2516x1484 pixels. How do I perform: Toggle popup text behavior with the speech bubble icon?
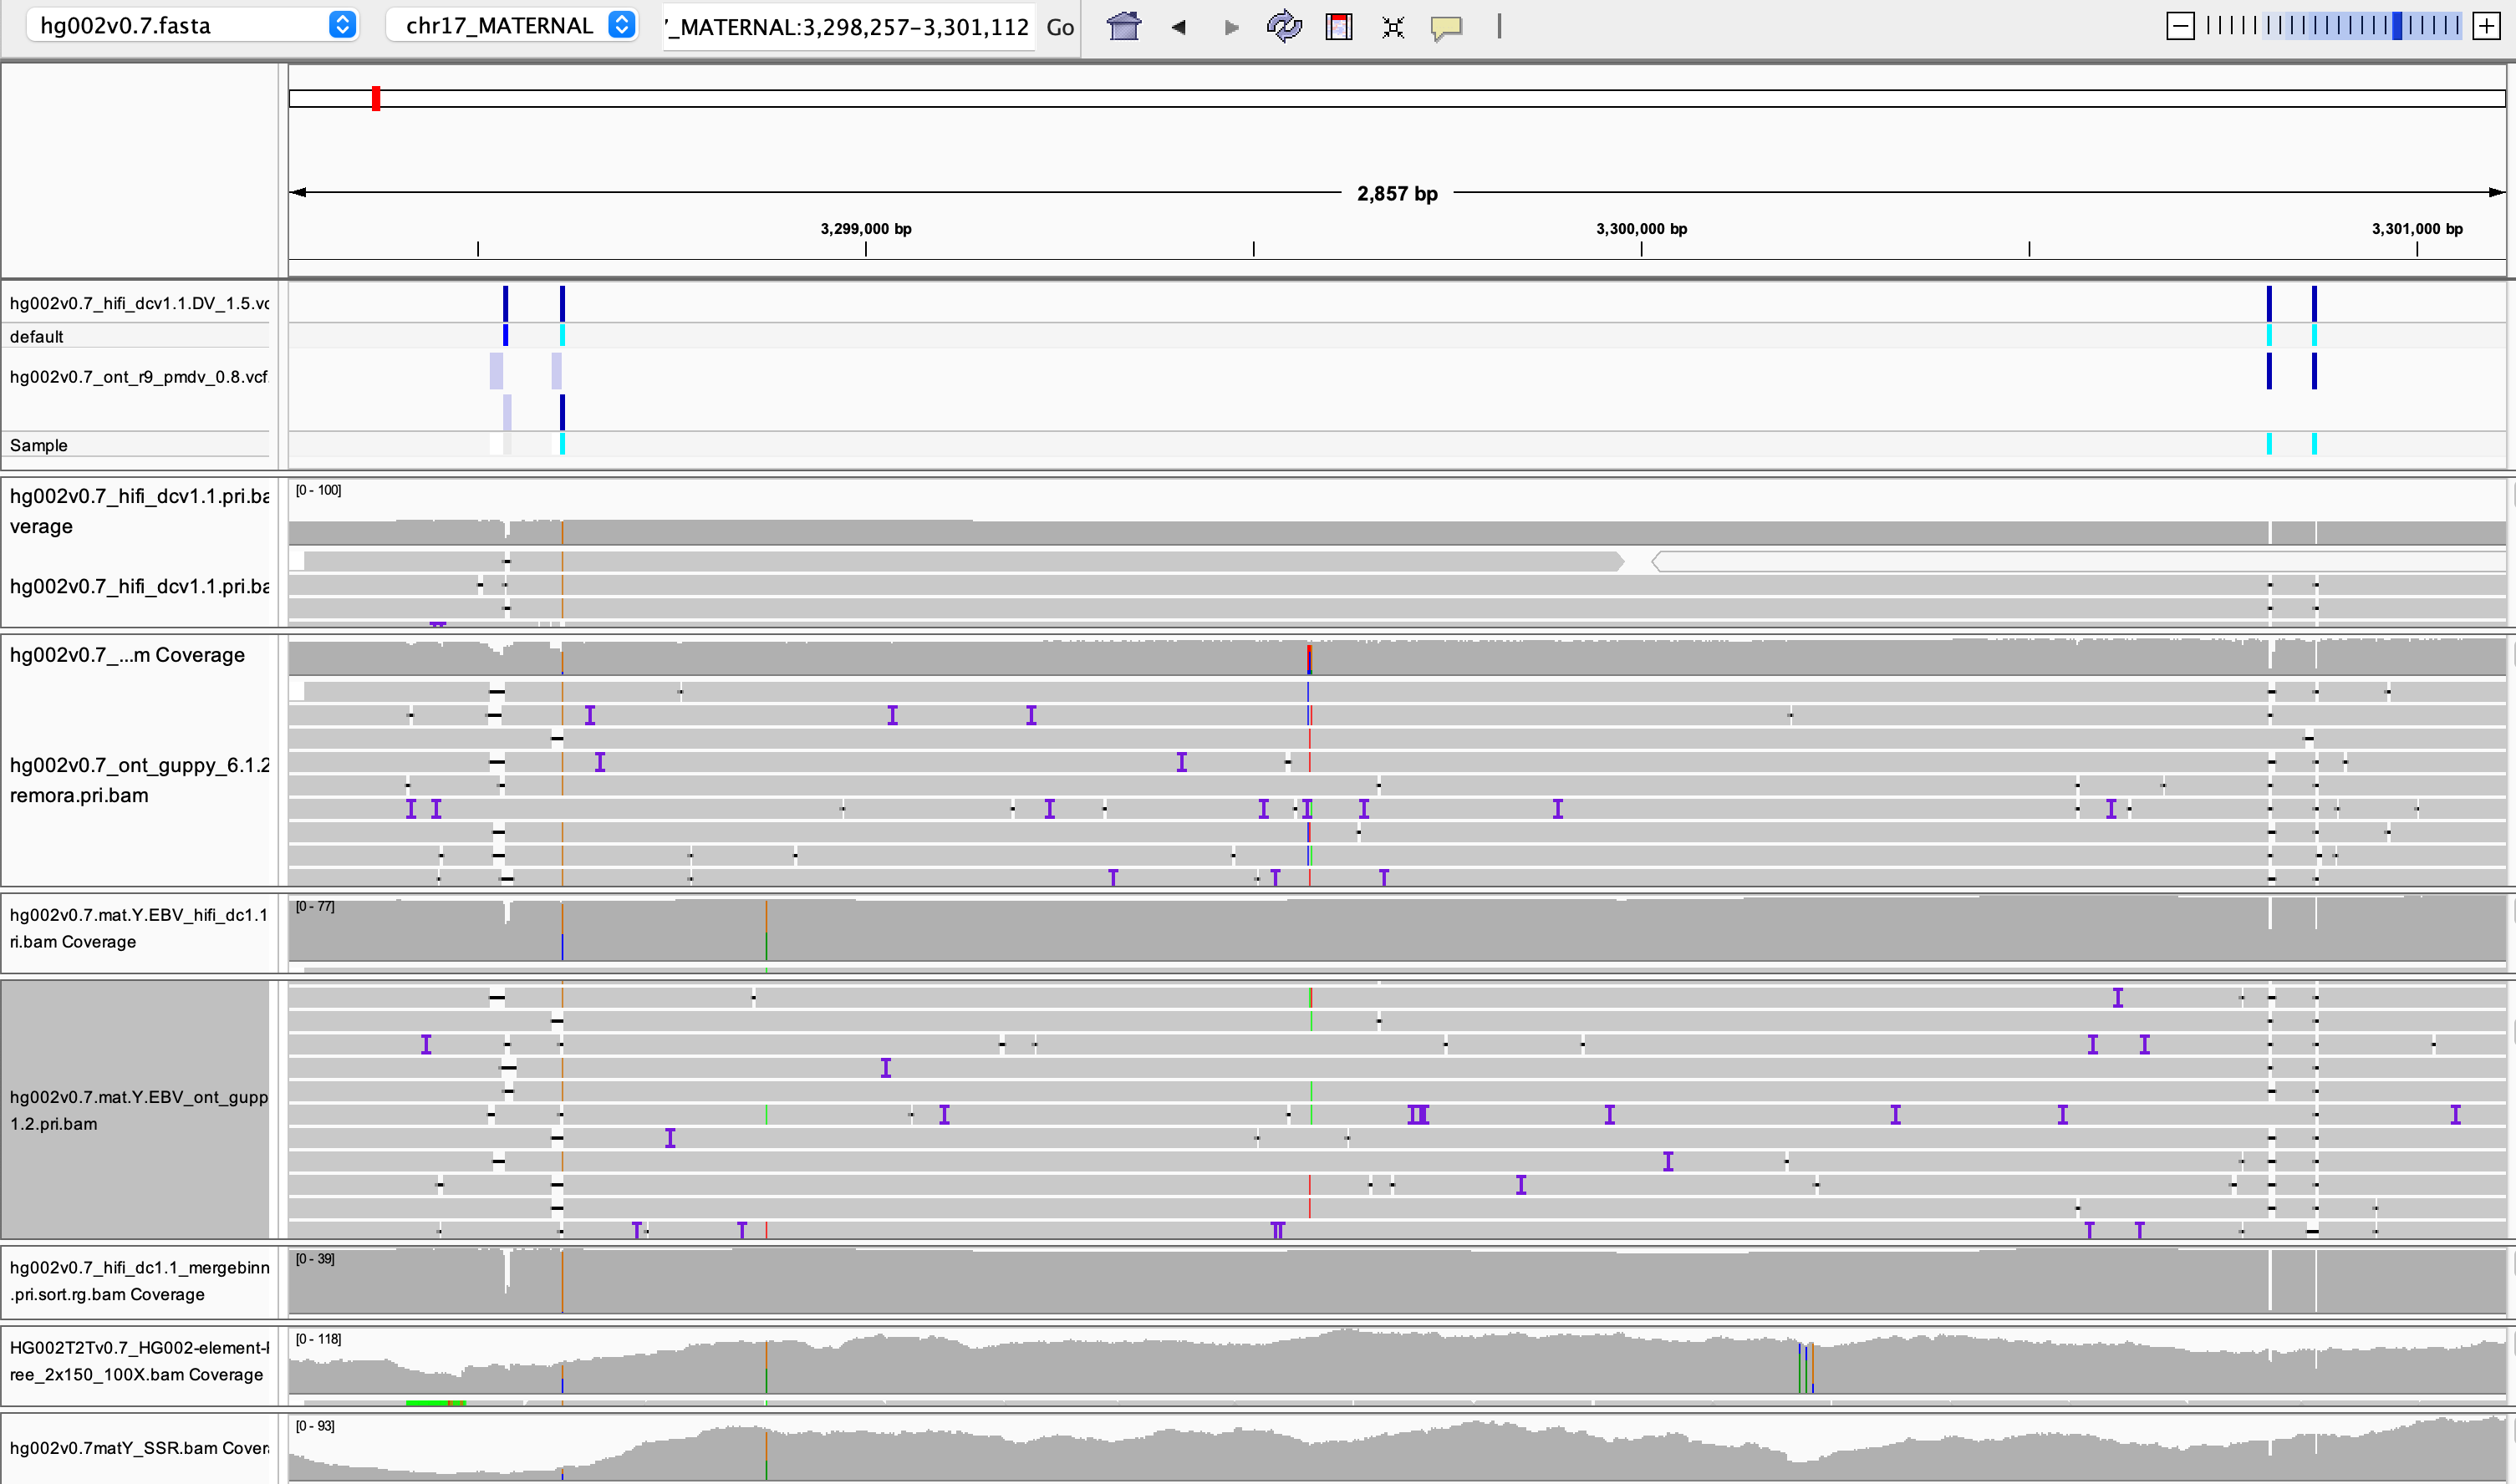tap(1448, 27)
